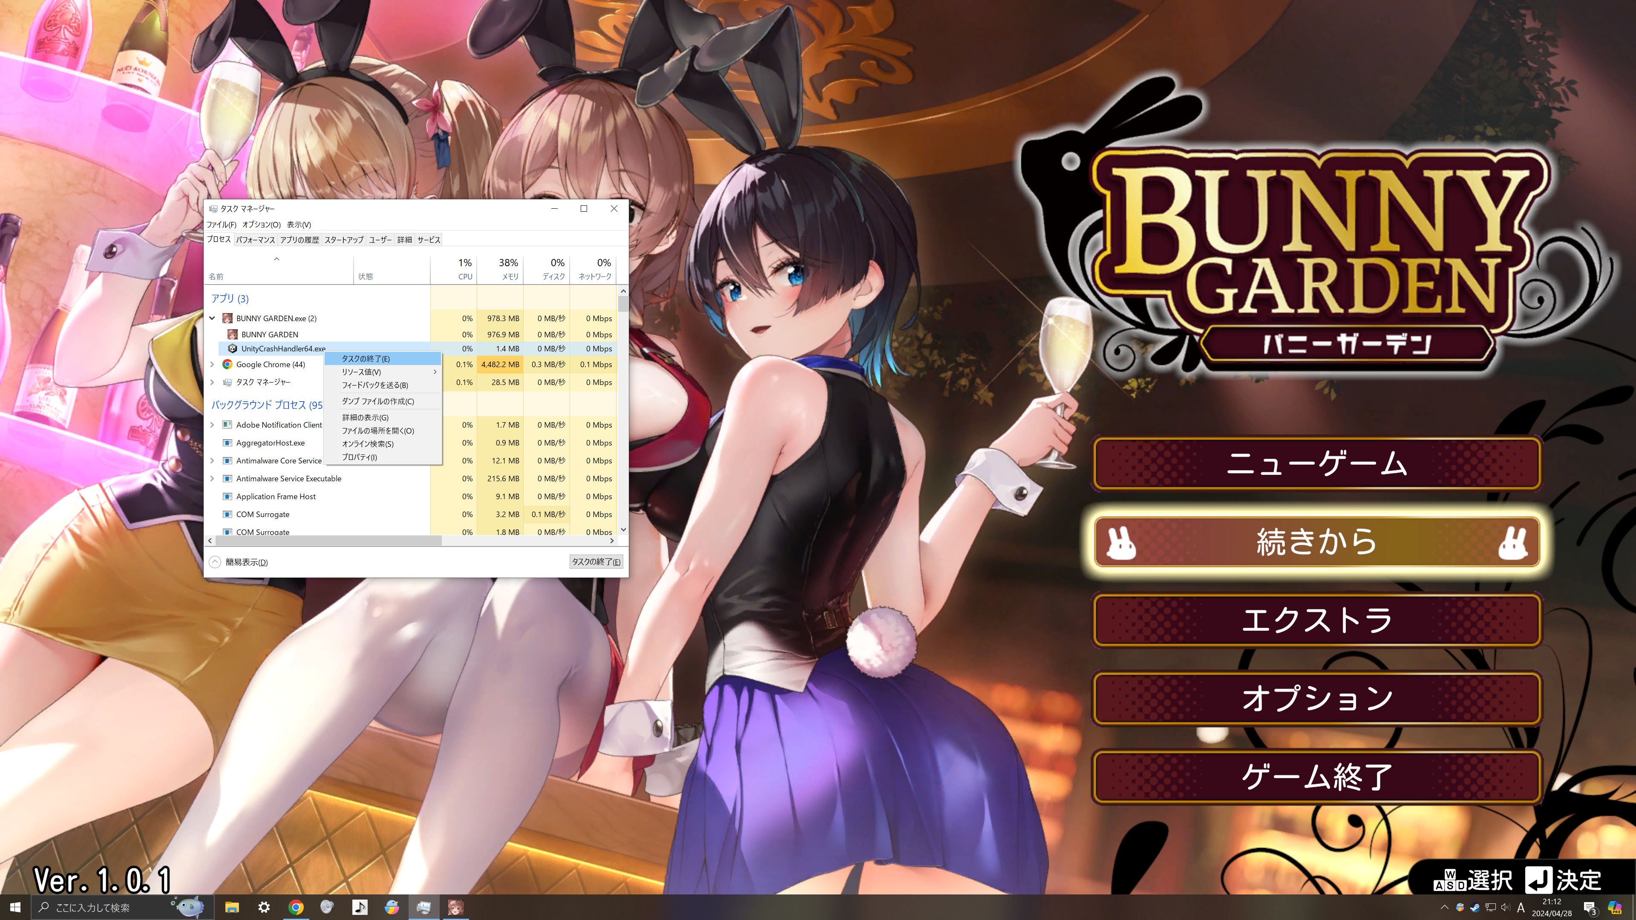1636x920 pixels.
Task: Open the Steam tray icon
Action: click(1475, 907)
